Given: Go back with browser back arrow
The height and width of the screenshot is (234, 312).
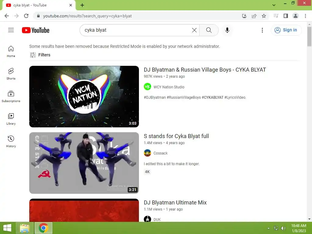Looking at the screenshot, I should coord(7,16).
